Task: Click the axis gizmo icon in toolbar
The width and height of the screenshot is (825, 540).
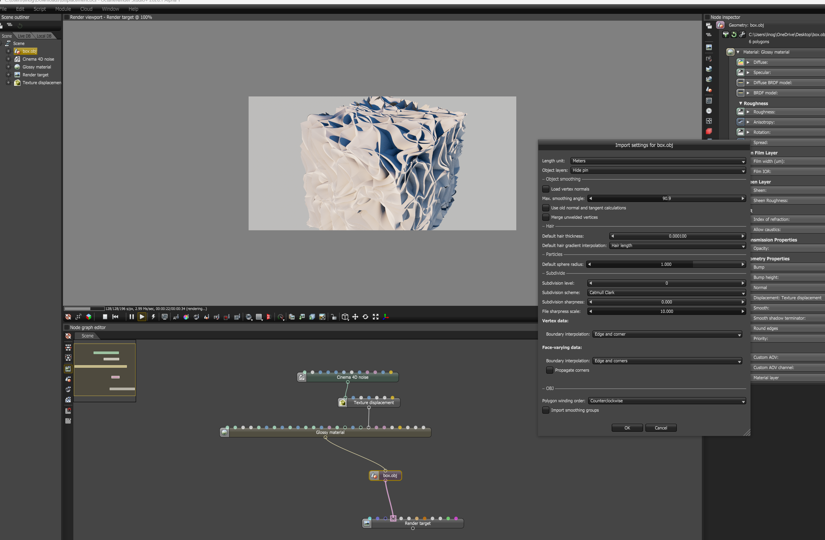Action: (x=386, y=317)
